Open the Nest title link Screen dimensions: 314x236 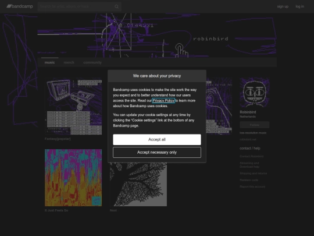[113, 210]
